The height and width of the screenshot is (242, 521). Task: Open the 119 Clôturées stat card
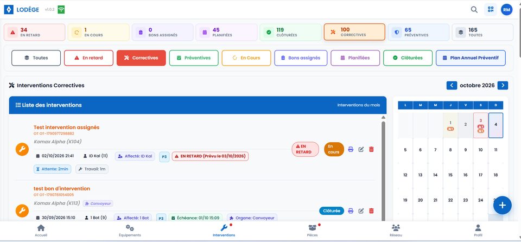(x=290, y=32)
